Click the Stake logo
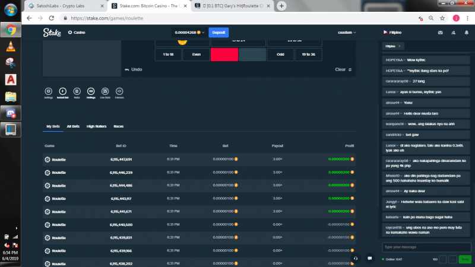 point(52,33)
